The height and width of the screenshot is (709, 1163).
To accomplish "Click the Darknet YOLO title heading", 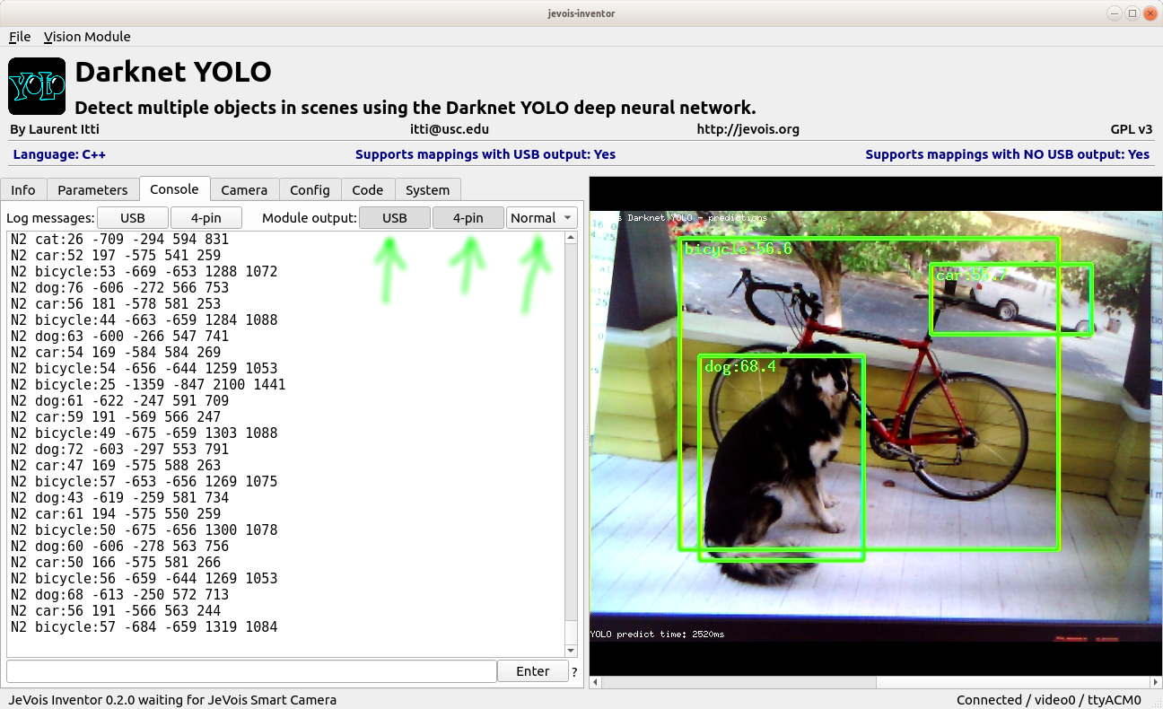I will (x=173, y=72).
